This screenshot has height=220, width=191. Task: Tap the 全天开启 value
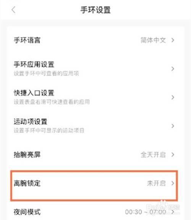(153, 155)
